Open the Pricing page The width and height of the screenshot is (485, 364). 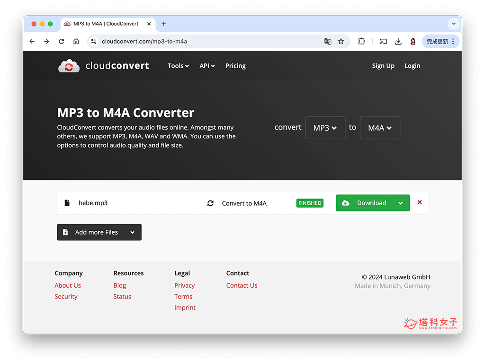(x=235, y=66)
